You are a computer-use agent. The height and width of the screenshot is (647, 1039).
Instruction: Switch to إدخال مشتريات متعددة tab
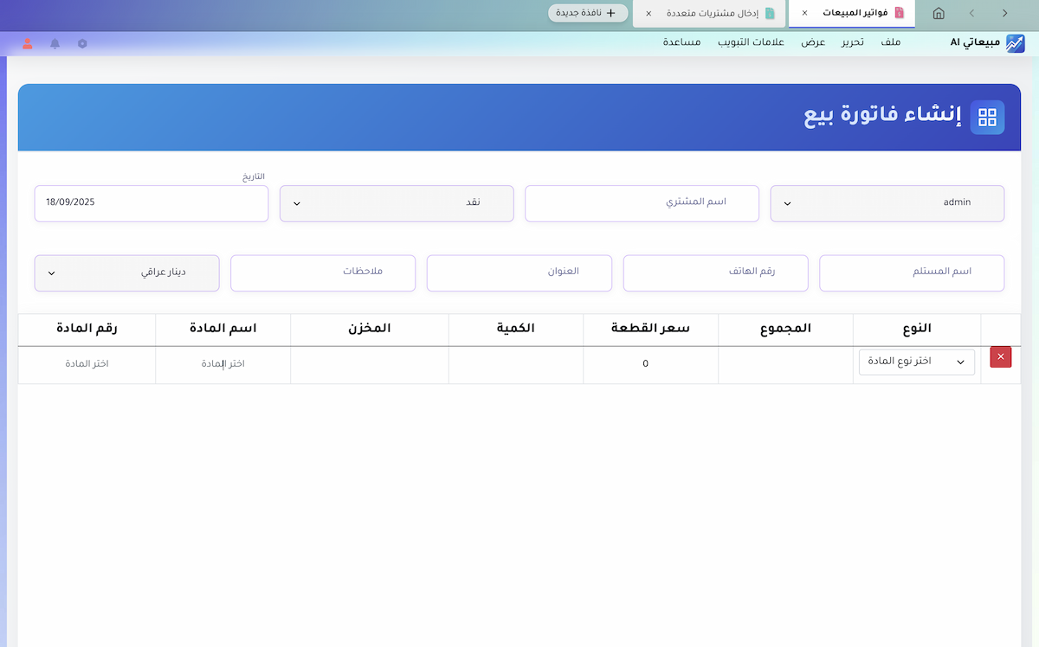point(712,13)
